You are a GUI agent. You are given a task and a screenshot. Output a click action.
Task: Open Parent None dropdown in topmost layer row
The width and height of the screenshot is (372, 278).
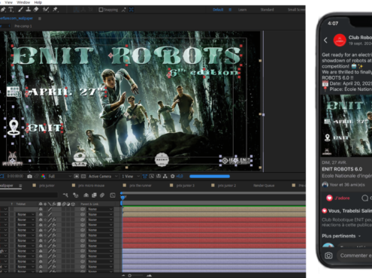point(100,209)
